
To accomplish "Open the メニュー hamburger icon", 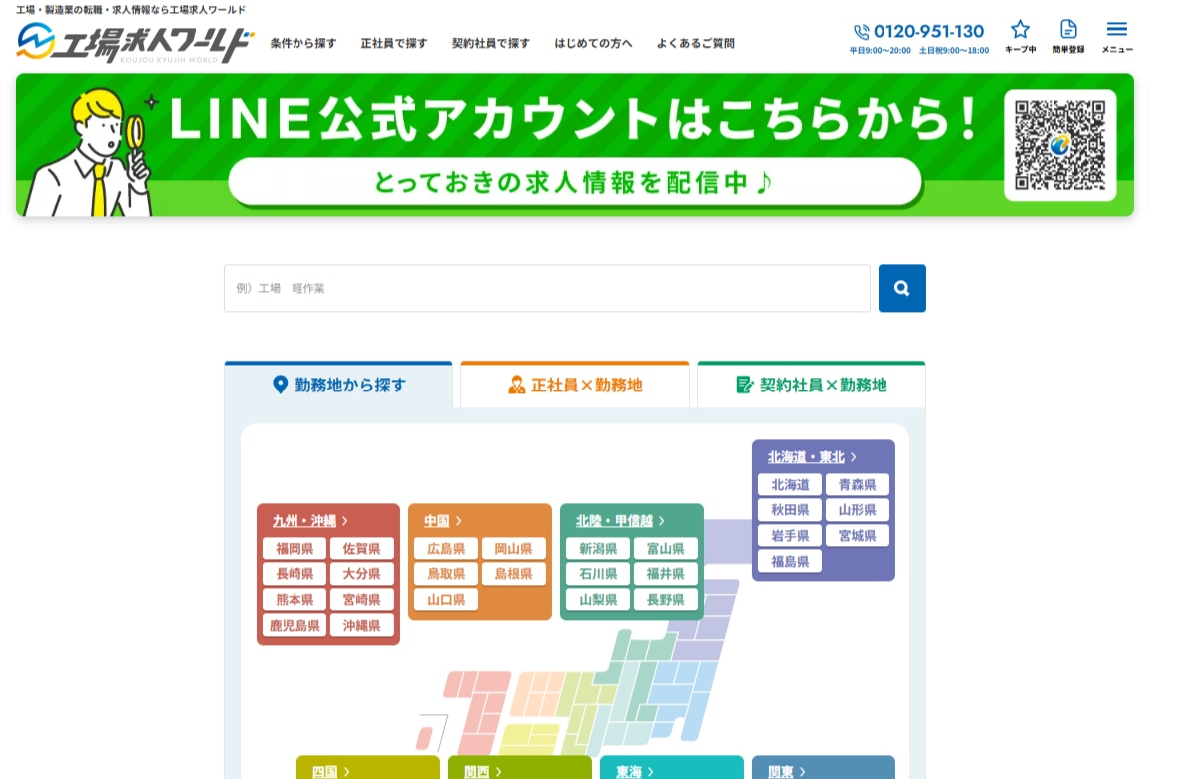I will (x=1117, y=29).
